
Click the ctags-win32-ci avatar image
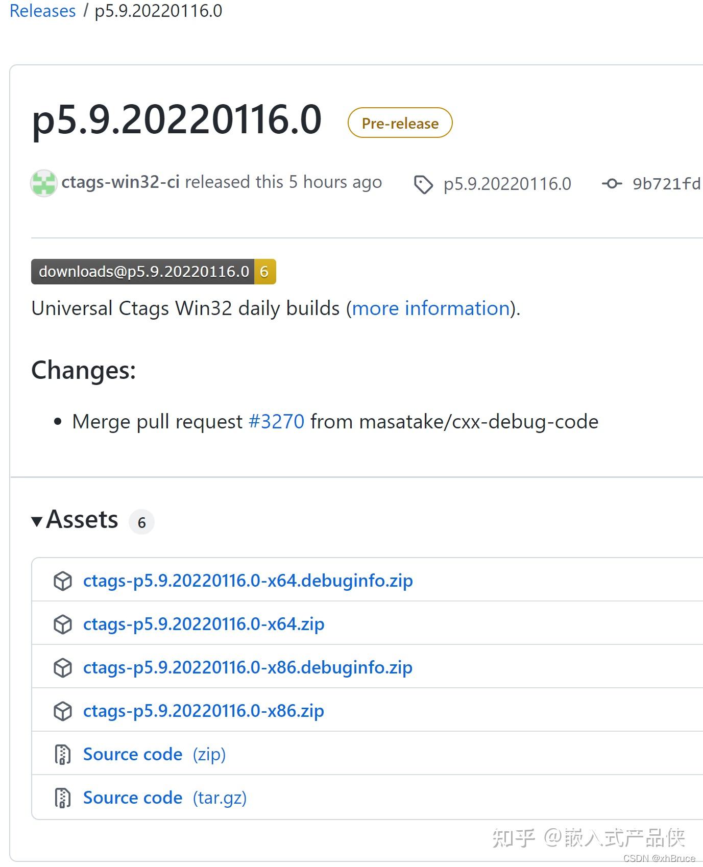click(43, 183)
